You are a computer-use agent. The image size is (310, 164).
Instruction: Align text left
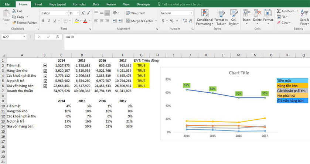tap(96, 21)
